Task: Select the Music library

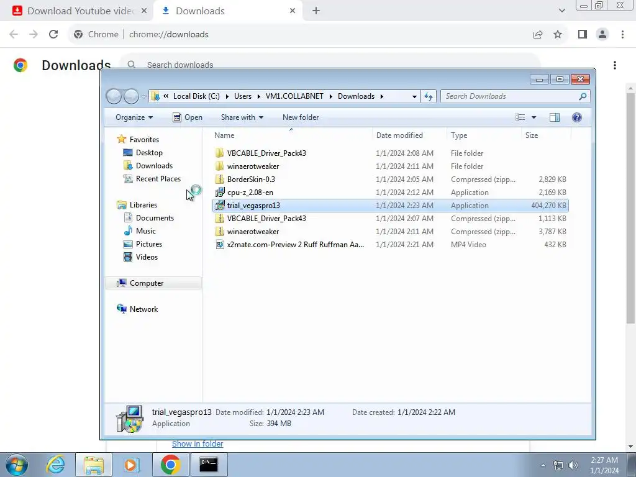Action: [145, 231]
